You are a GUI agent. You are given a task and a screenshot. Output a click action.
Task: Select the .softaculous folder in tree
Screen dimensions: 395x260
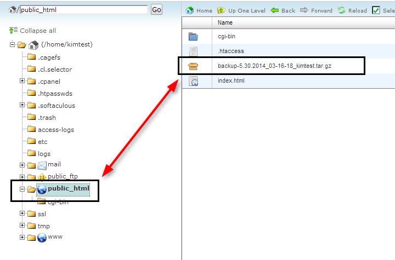tap(57, 106)
